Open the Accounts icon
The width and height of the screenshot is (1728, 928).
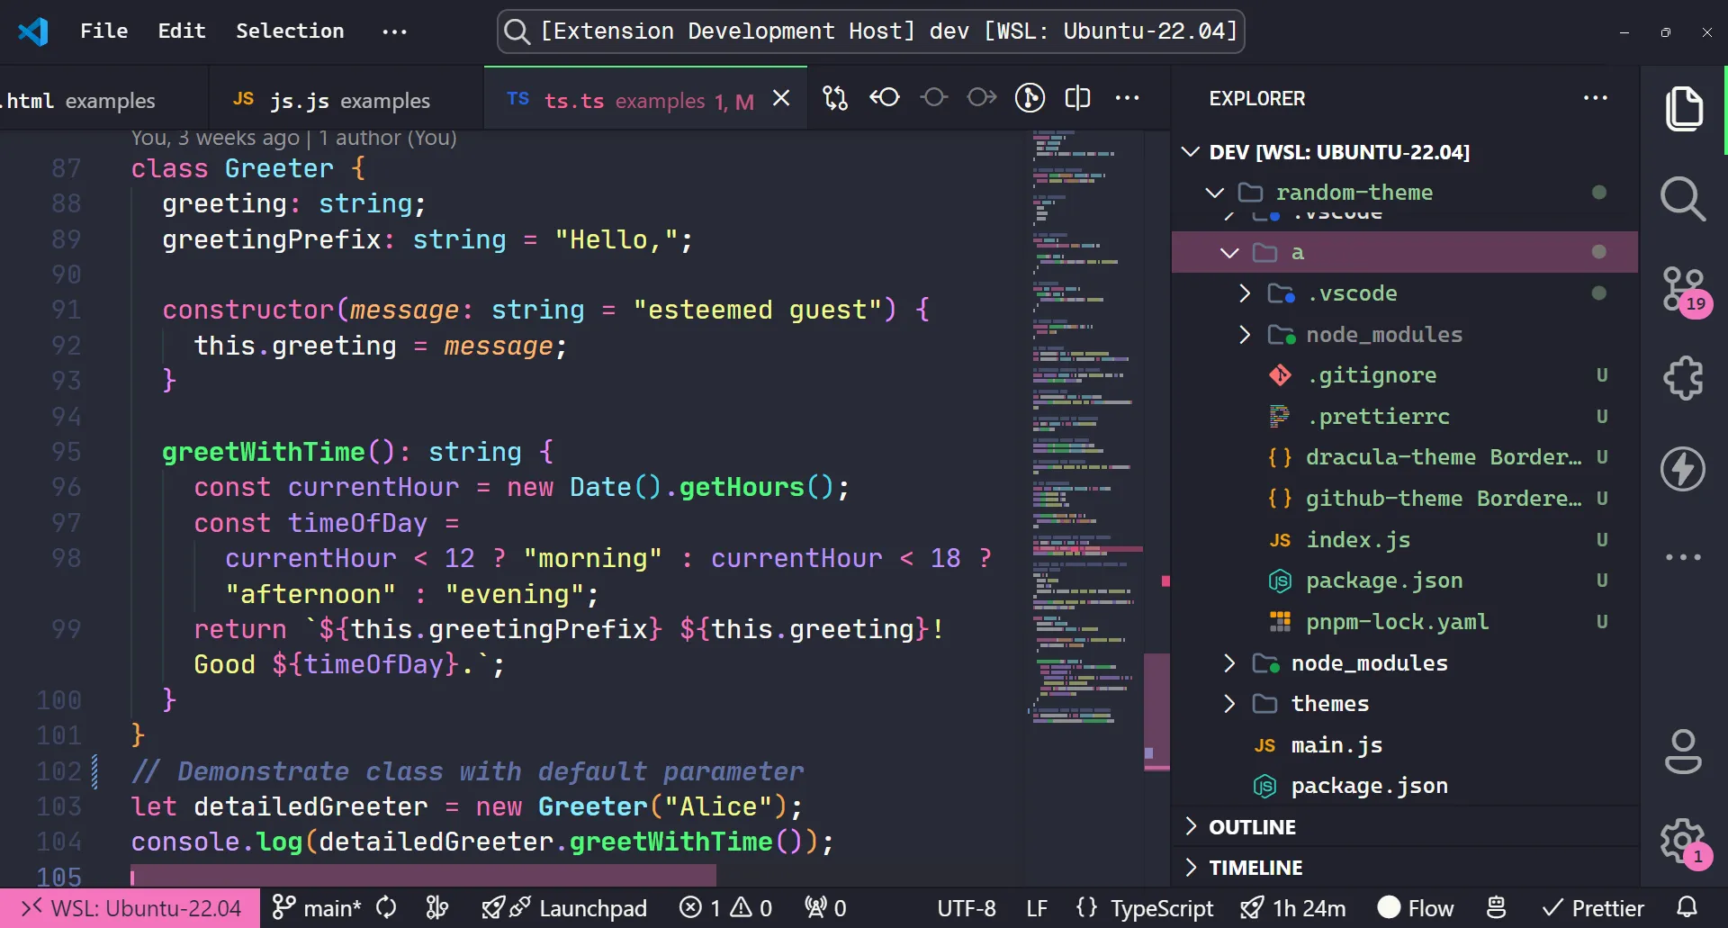(x=1683, y=752)
